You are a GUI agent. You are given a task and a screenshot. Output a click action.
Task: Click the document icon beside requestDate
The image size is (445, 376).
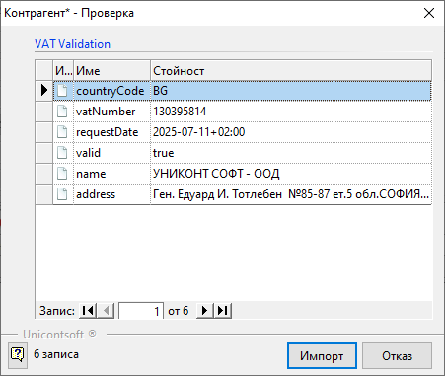point(62,132)
